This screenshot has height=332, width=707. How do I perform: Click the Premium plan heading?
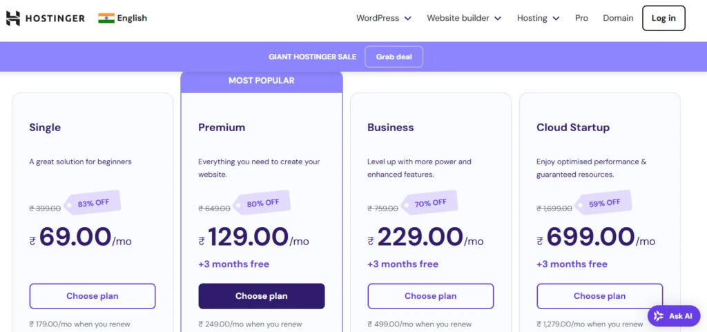pyautogui.click(x=222, y=128)
